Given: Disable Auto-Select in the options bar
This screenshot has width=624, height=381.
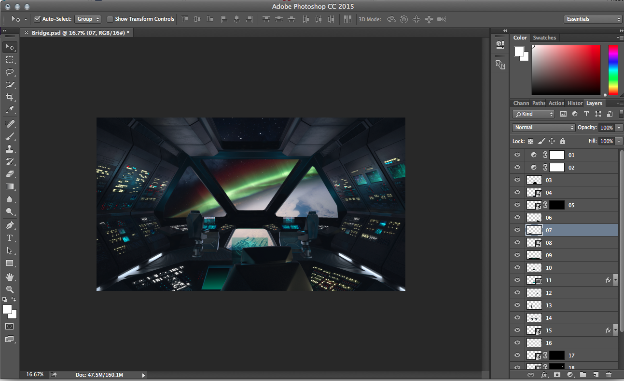Looking at the screenshot, I should pyautogui.click(x=37, y=19).
